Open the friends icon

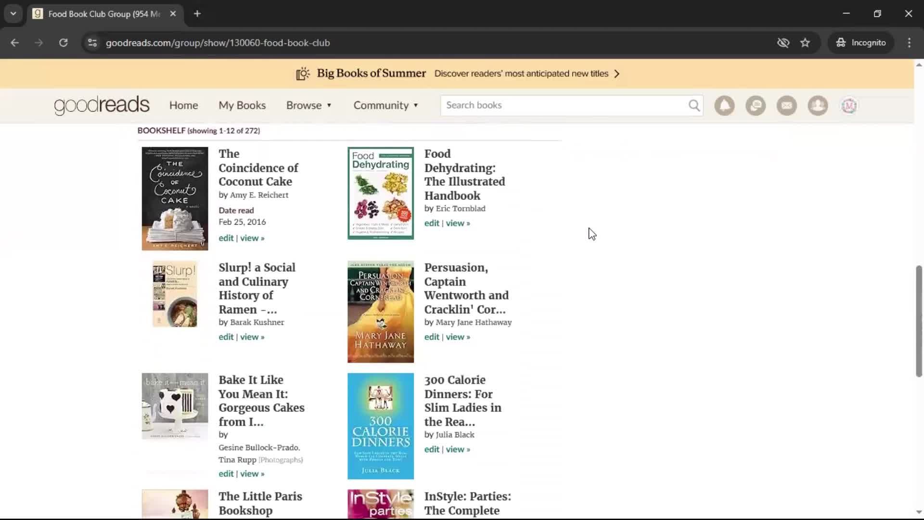pyautogui.click(x=818, y=105)
